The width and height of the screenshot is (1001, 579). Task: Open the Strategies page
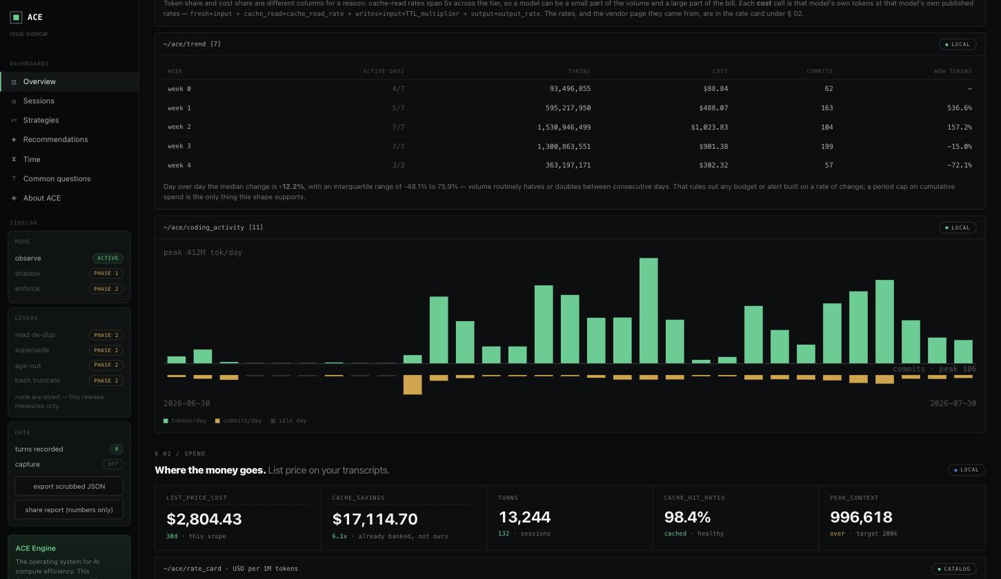tap(69, 120)
